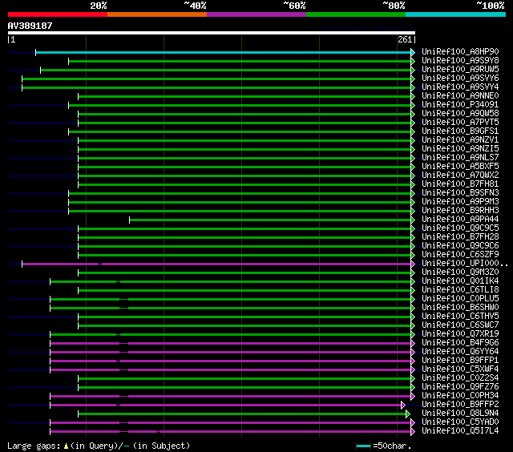Screen dimensions: 513x452
Task: Open label UniRef100_B9RHH3
Action: click(x=460, y=211)
